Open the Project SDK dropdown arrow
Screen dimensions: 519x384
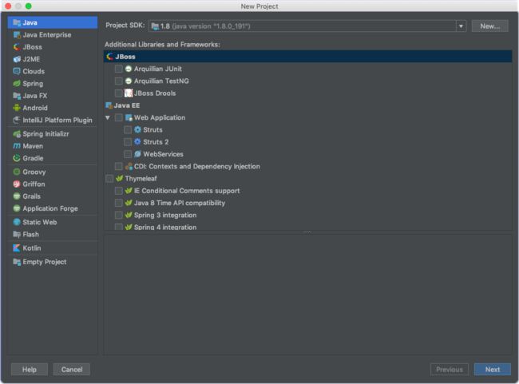pos(461,26)
